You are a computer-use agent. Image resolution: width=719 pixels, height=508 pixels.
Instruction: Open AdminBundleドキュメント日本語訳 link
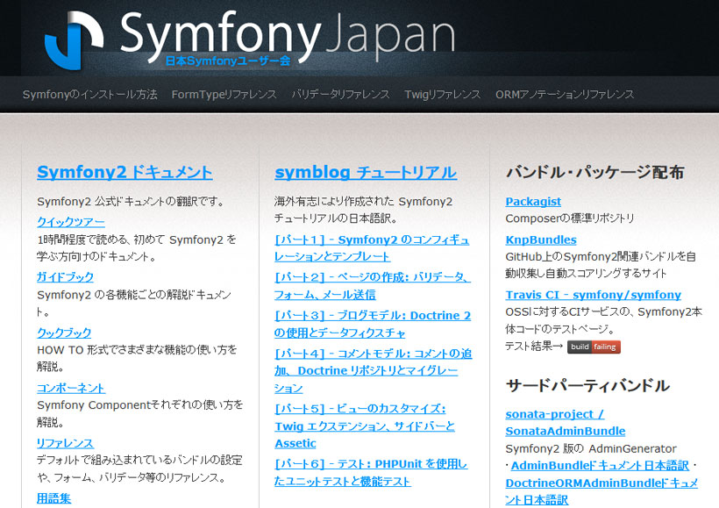coord(600,465)
